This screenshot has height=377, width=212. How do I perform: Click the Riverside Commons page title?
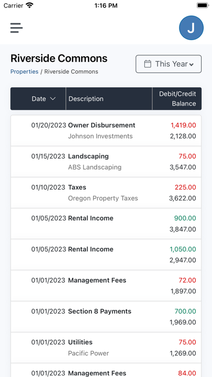[x=59, y=58]
